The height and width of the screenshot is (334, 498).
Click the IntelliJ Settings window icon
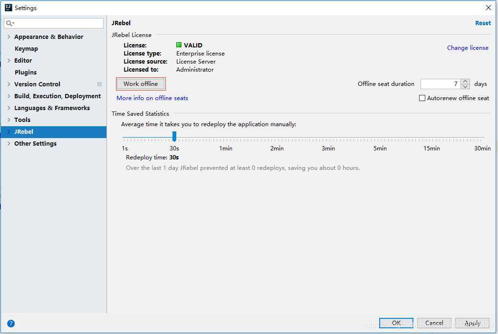tap(8, 8)
